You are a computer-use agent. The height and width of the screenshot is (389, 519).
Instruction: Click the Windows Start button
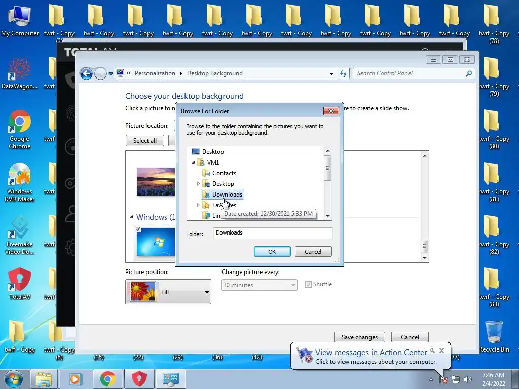[x=14, y=379]
